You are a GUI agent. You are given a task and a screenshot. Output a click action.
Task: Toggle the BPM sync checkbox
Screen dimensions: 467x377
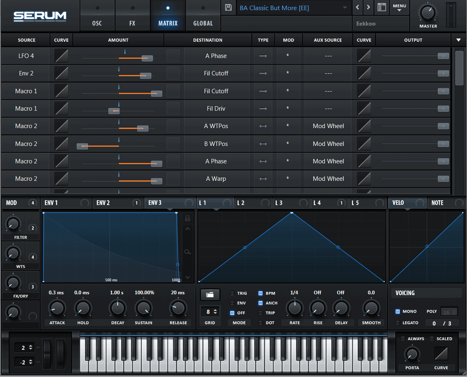[x=260, y=293]
